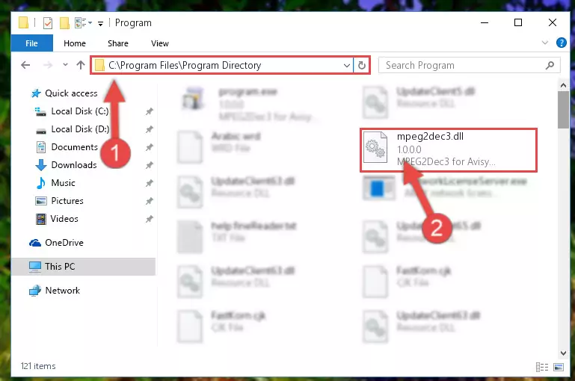Minimize the Program window
Viewport: 575px width, 381px height.
[485, 22]
